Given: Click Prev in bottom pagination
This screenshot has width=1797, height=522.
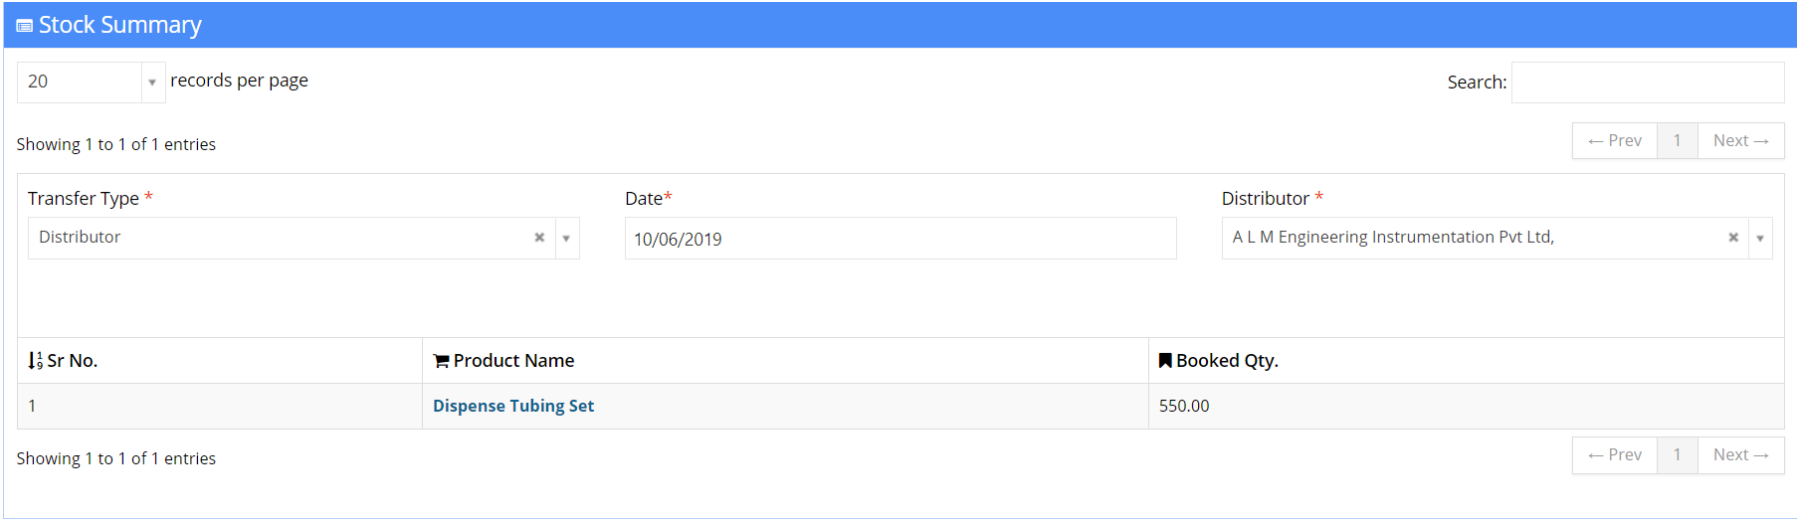Looking at the screenshot, I should [1615, 455].
